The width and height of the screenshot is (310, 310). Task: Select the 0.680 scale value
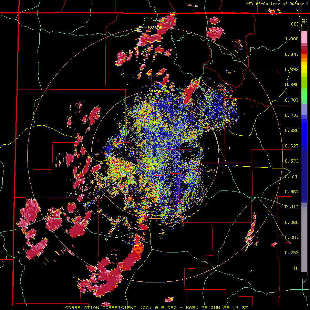pos(292,131)
